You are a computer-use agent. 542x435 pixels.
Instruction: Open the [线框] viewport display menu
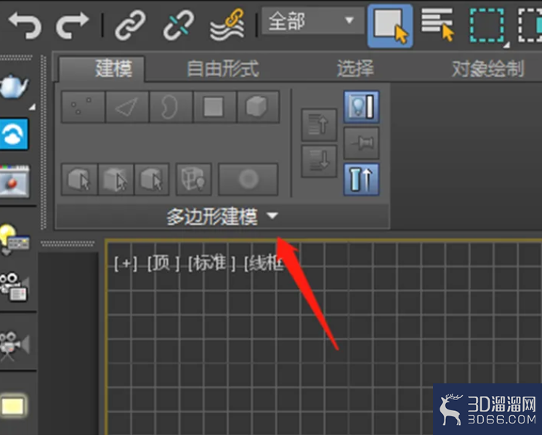tap(264, 264)
